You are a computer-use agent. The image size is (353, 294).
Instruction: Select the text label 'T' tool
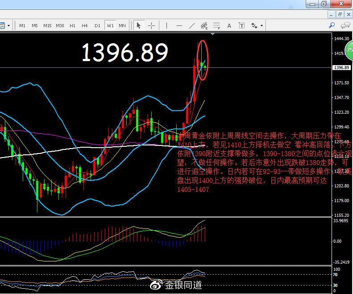241,26
